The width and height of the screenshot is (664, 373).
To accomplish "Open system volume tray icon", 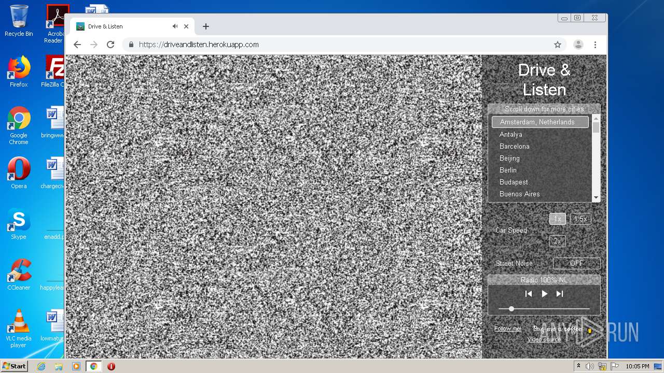I will (589, 366).
